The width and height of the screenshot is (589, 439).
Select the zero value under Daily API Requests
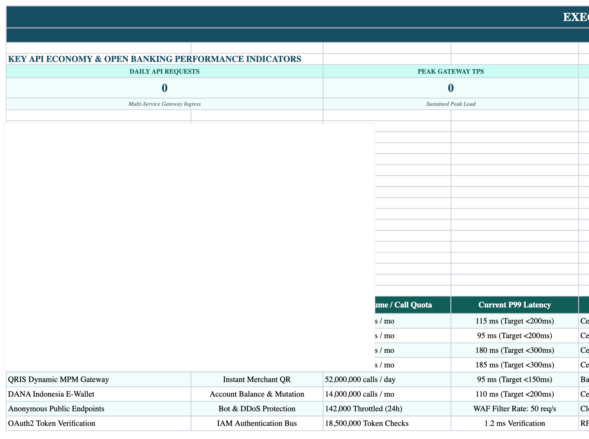pos(165,88)
